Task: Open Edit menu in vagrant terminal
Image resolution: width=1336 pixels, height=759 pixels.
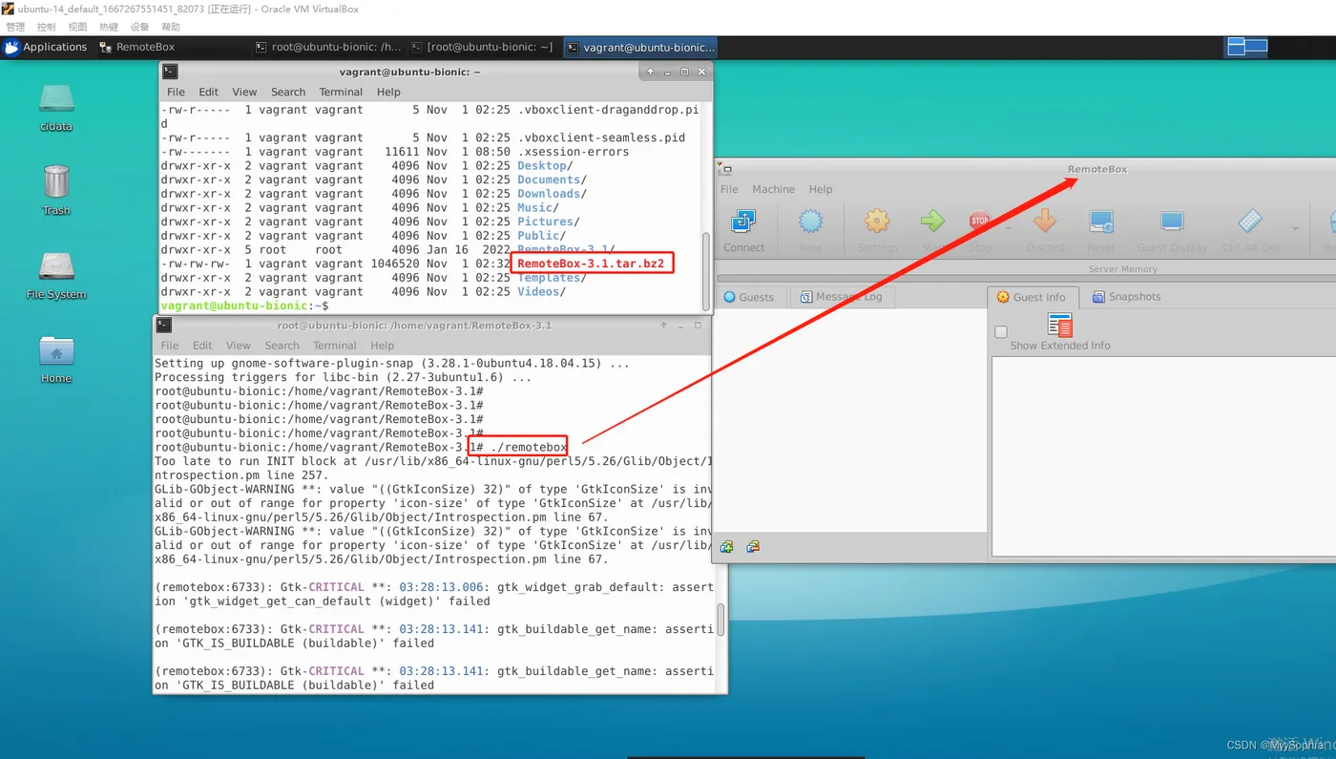Action: [x=209, y=92]
